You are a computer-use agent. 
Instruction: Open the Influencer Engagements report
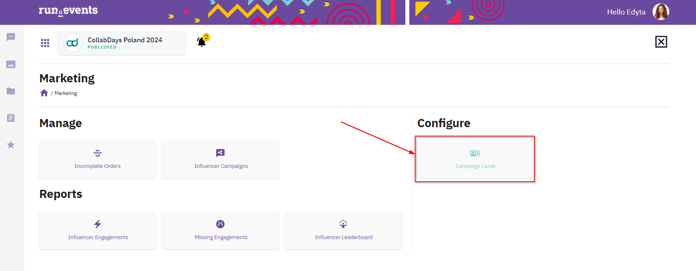coord(98,231)
